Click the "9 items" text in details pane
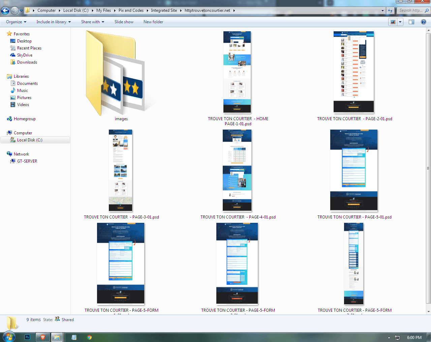 (x=33, y=320)
